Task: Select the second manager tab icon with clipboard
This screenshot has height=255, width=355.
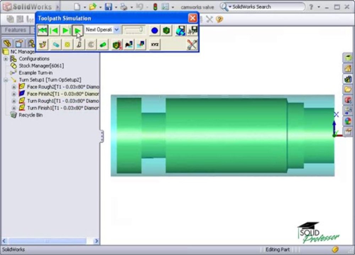Action: (19, 43)
